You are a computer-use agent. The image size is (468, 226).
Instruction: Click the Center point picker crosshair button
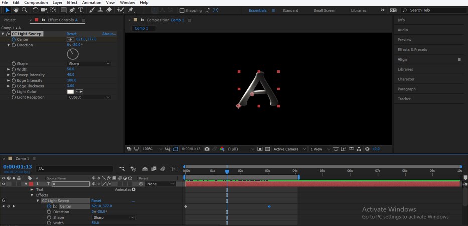(x=70, y=39)
